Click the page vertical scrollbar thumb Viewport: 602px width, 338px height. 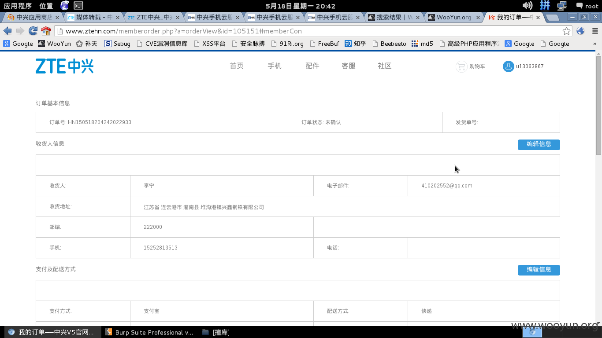598,106
